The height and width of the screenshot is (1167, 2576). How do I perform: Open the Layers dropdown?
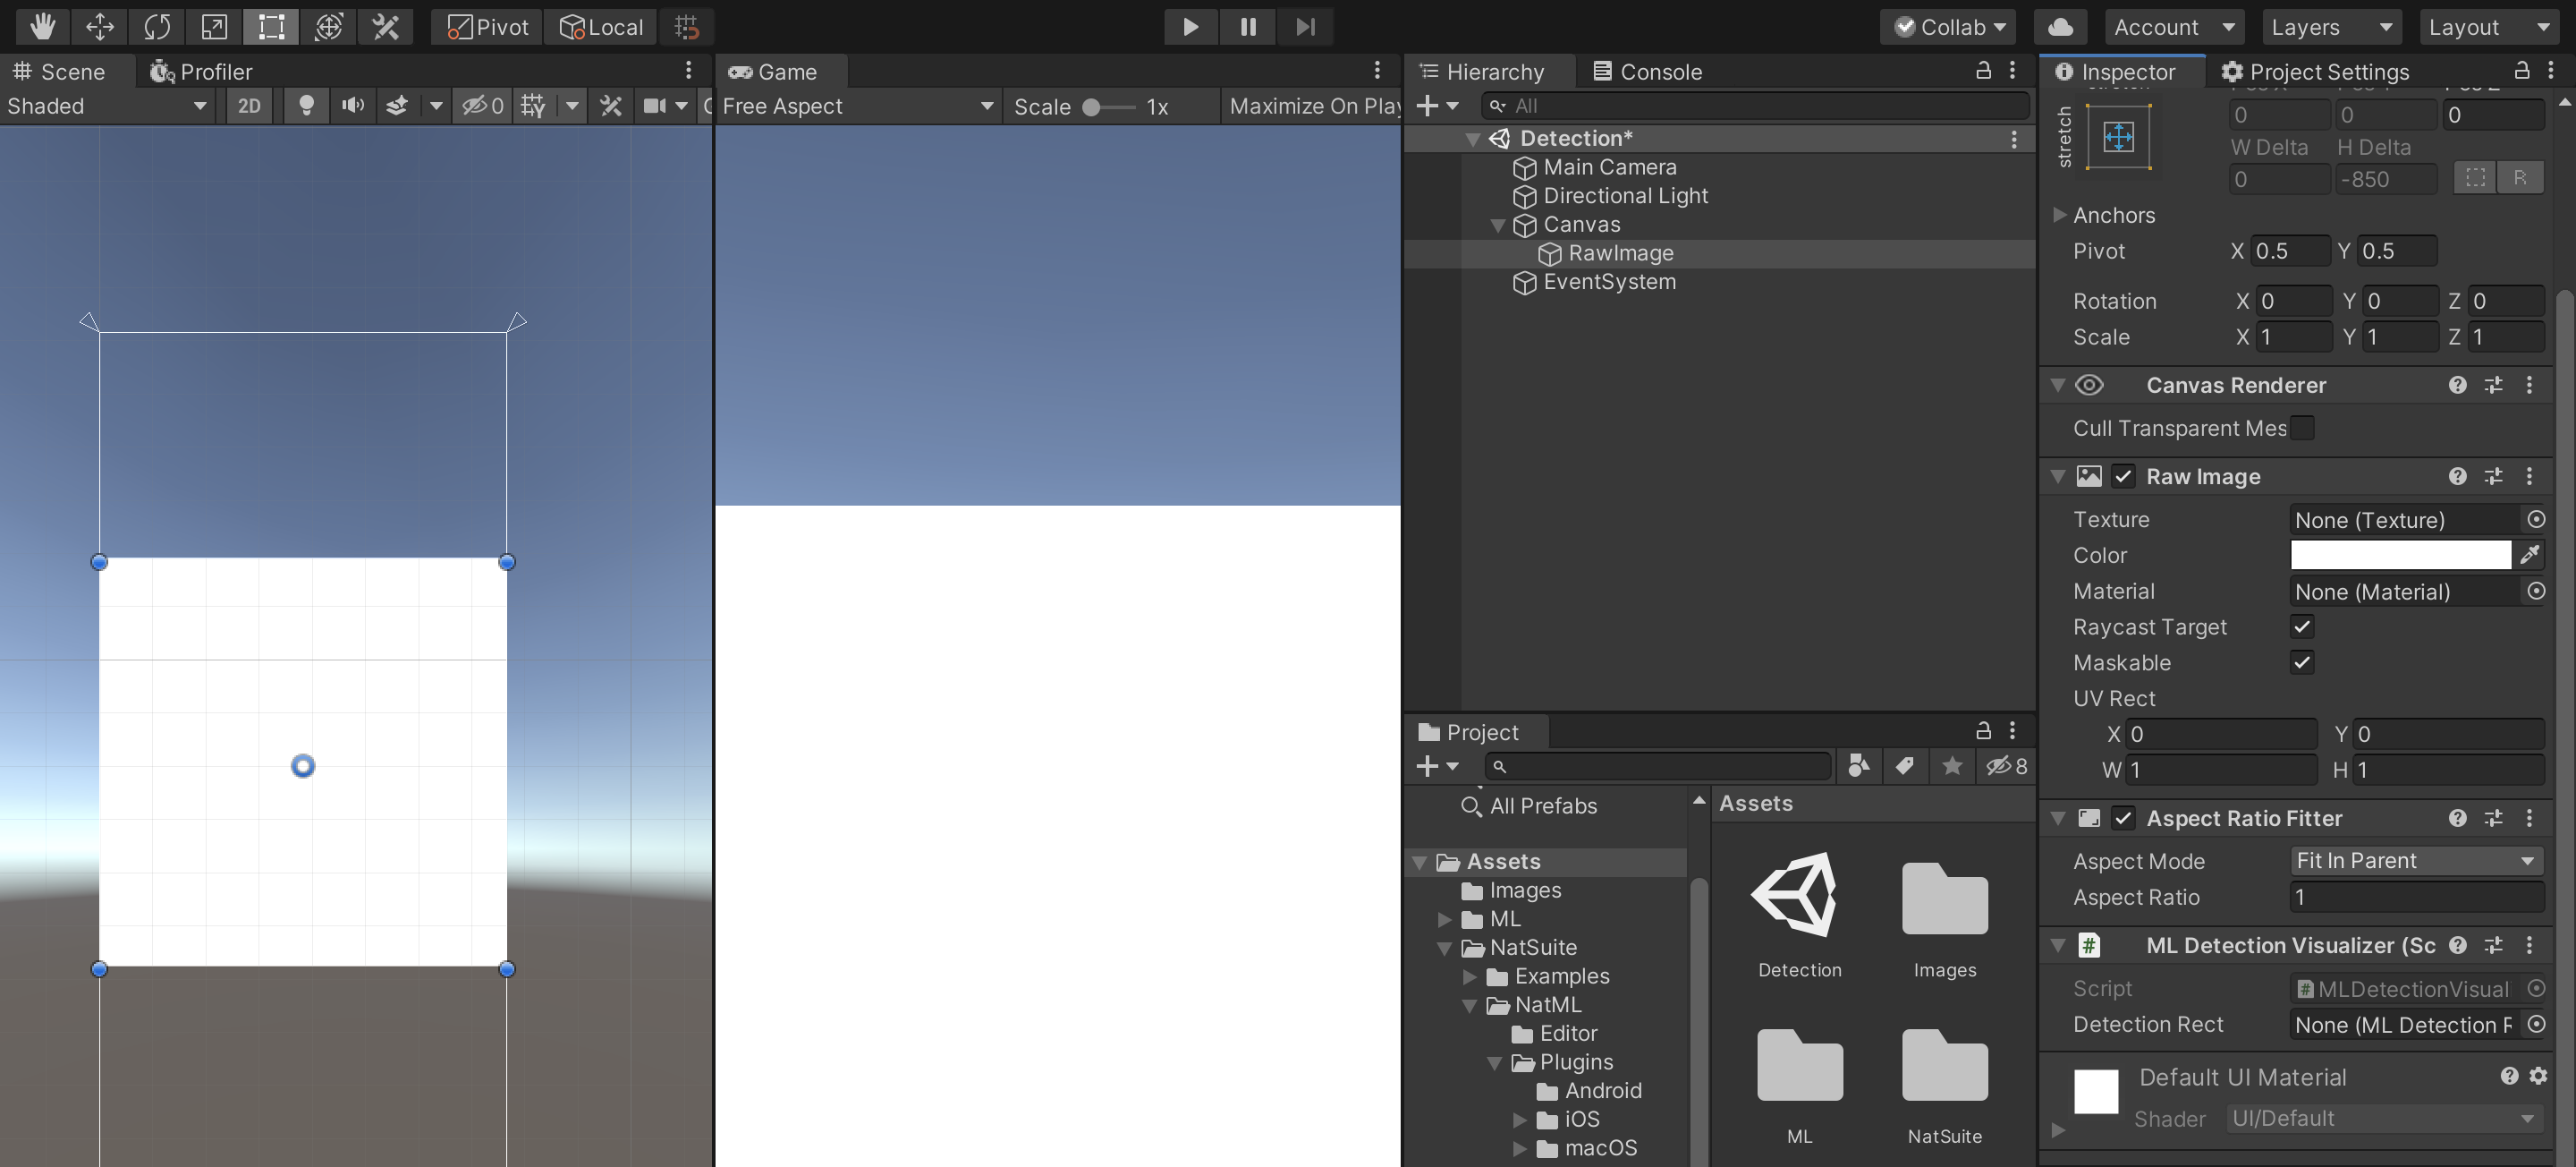pos(2329,27)
